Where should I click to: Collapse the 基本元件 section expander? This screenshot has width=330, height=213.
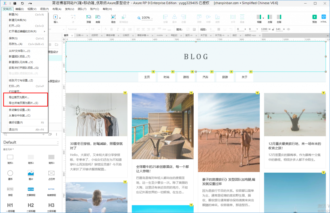pos(13,150)
